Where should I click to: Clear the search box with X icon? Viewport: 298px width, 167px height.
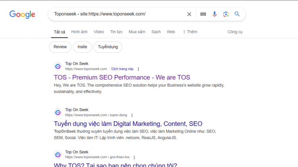click(189, 14)
